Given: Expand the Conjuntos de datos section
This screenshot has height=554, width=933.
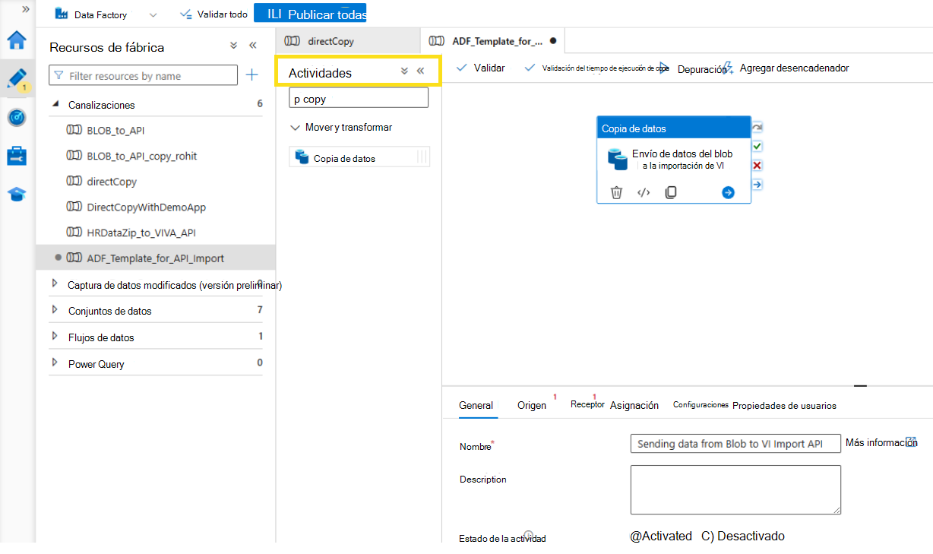Looking at the screenshot, I should (54, 309).
